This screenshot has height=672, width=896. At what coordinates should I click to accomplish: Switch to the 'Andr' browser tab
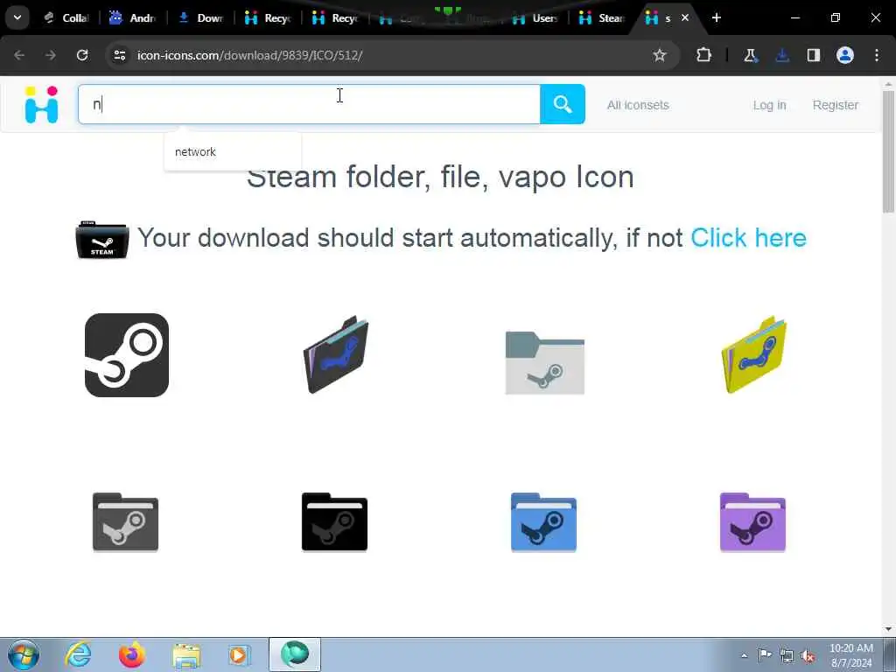[133, 18]
